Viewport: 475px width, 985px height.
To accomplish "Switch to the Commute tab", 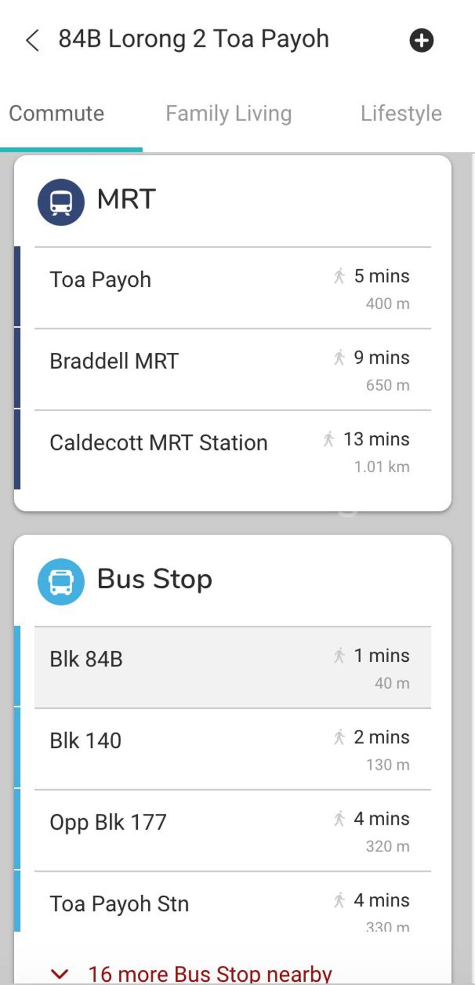I will click(56, 114).
